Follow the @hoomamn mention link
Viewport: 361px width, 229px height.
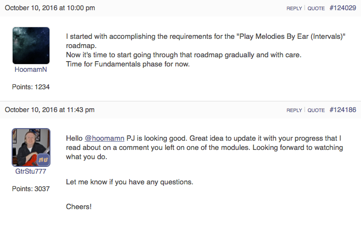[104, 138]
